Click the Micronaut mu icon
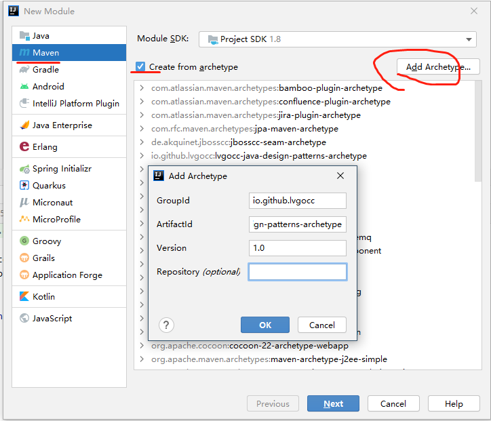 [24, 203]
